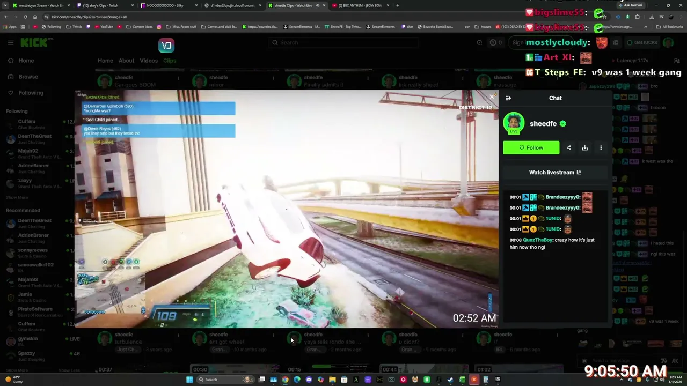Go to browser home page

(x=35, y=17)
